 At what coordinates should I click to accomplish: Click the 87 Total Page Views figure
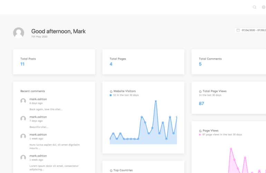coord(201,103)
